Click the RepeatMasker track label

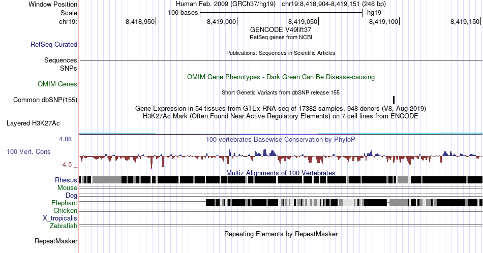(x=56, y=241)
